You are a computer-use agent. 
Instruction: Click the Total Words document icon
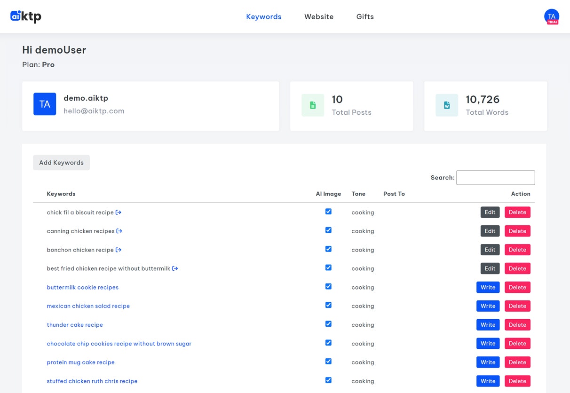click(447, 105)
